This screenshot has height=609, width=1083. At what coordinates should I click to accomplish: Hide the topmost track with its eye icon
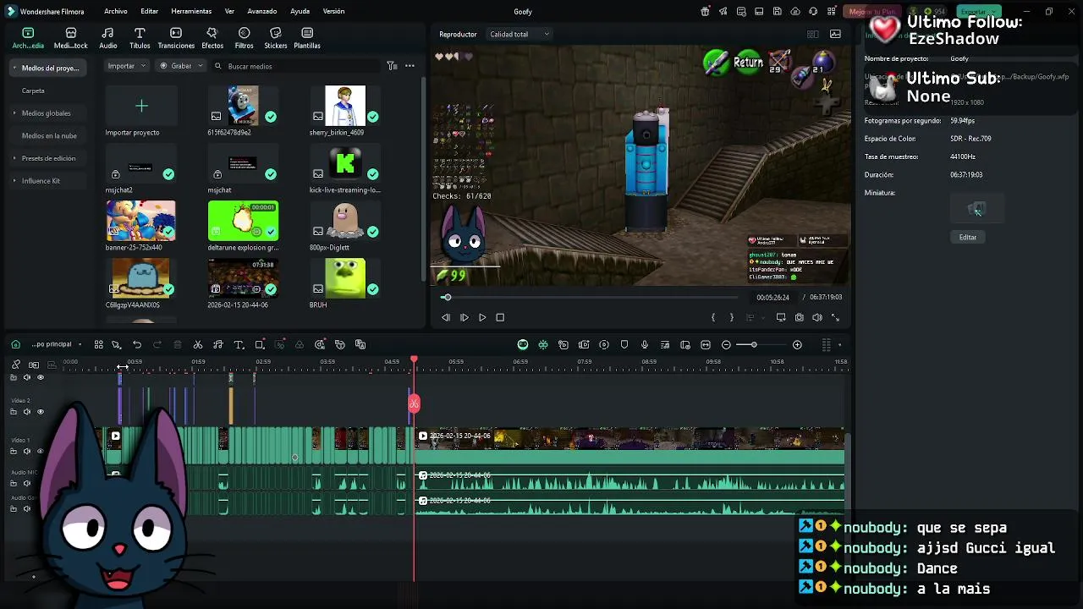[x=40, y=377]
